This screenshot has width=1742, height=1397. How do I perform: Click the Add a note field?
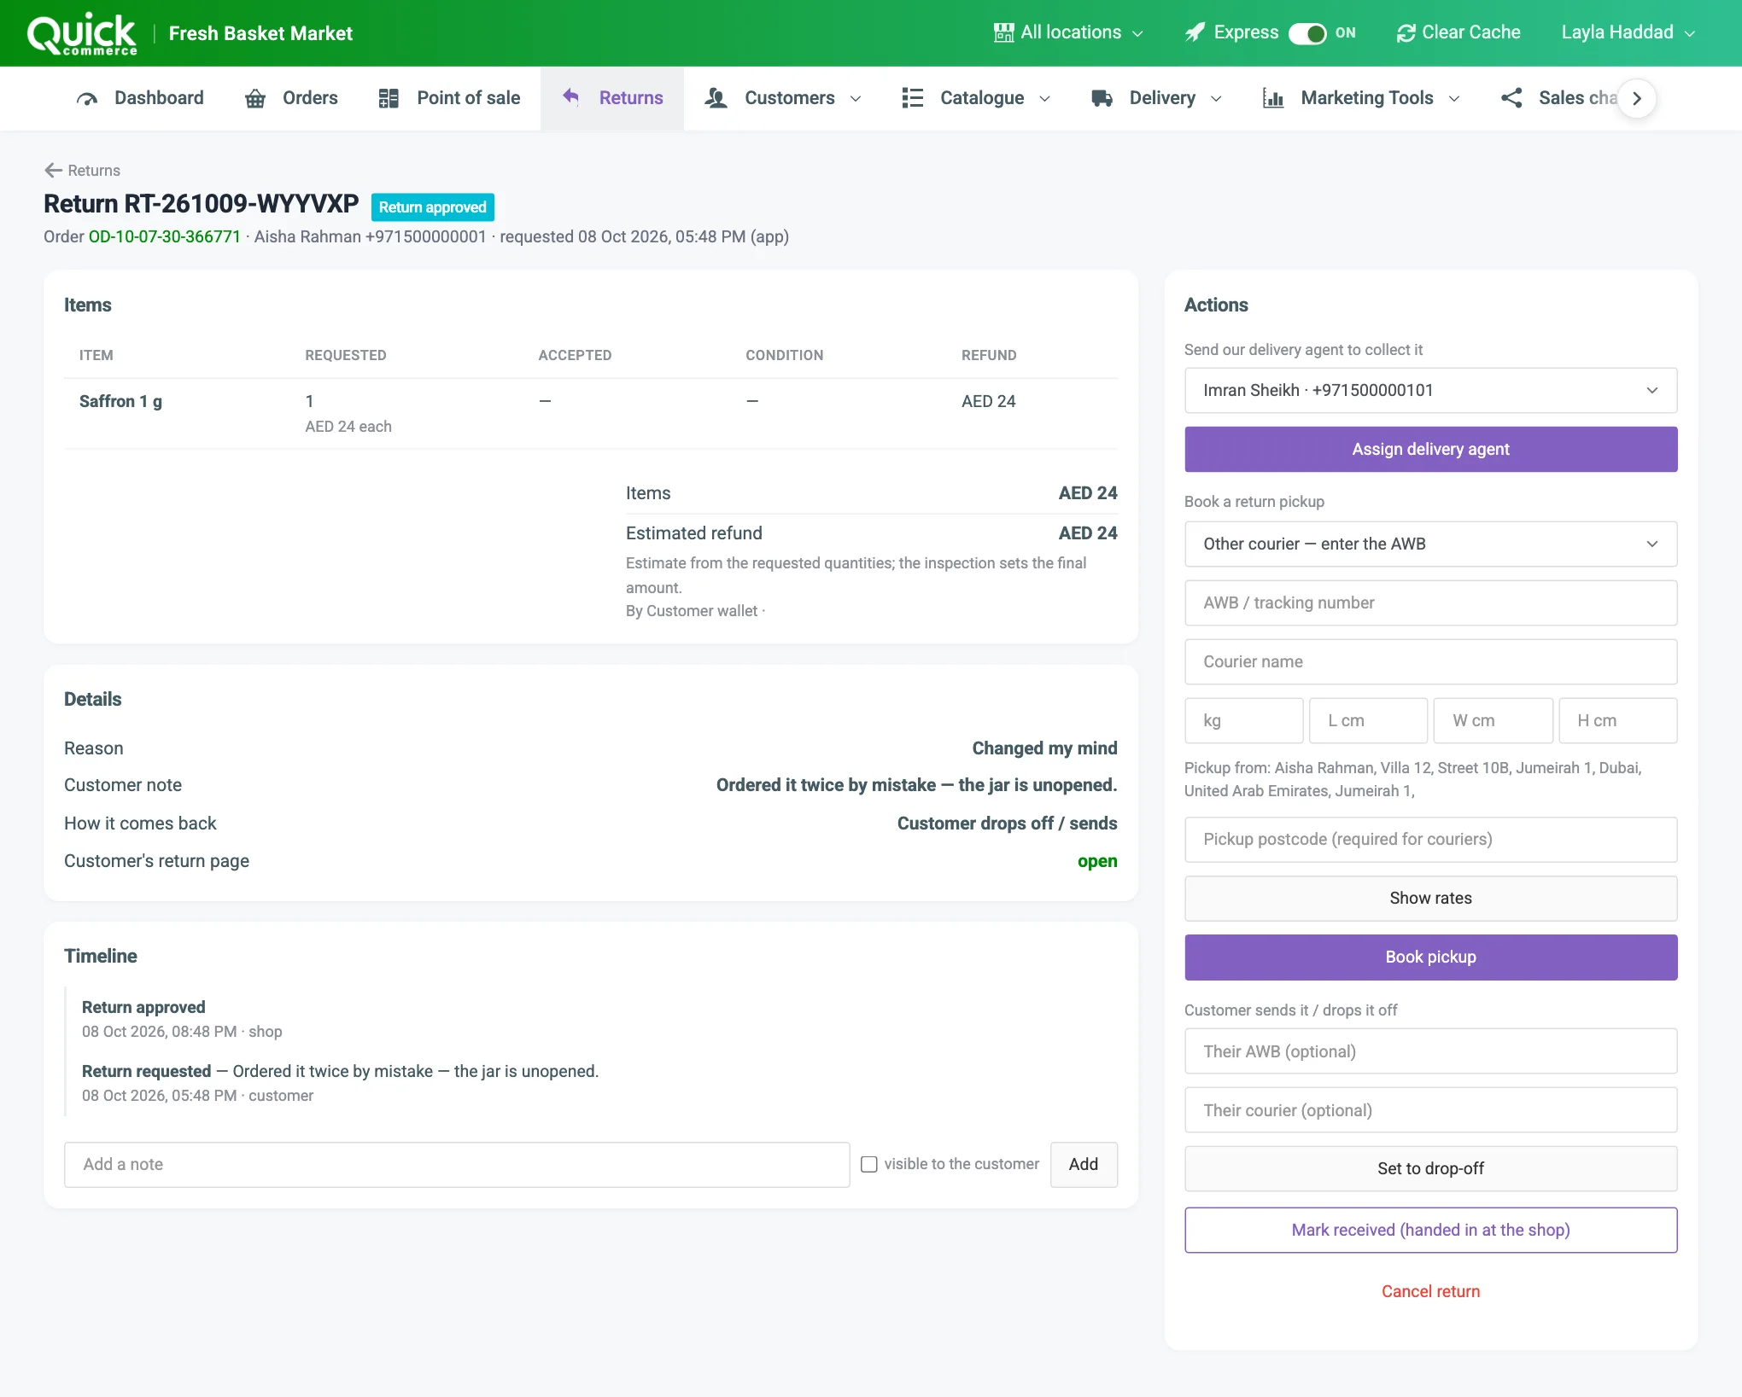tap(457, 1165)
